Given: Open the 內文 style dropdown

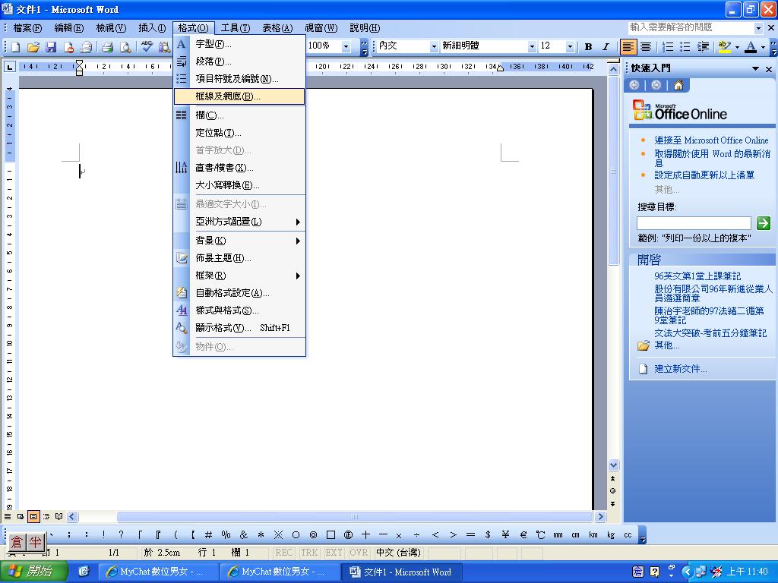Looking at the screenshot, I should [434, 46].
